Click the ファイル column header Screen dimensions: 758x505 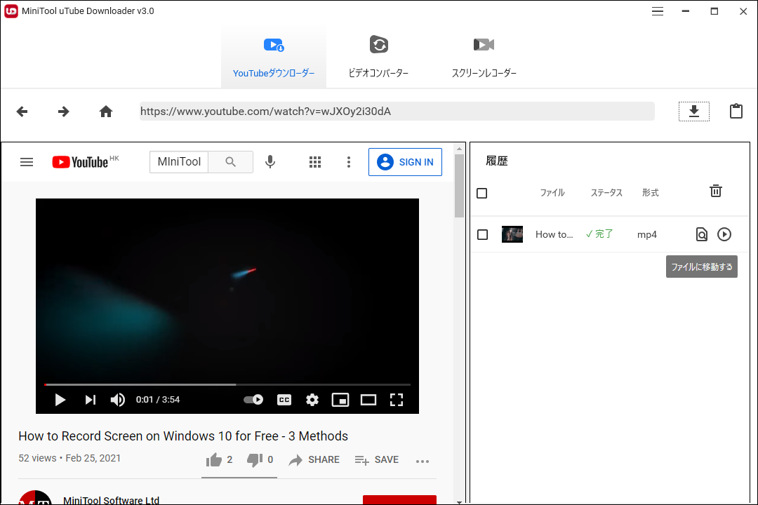click(x=552, y=193)
